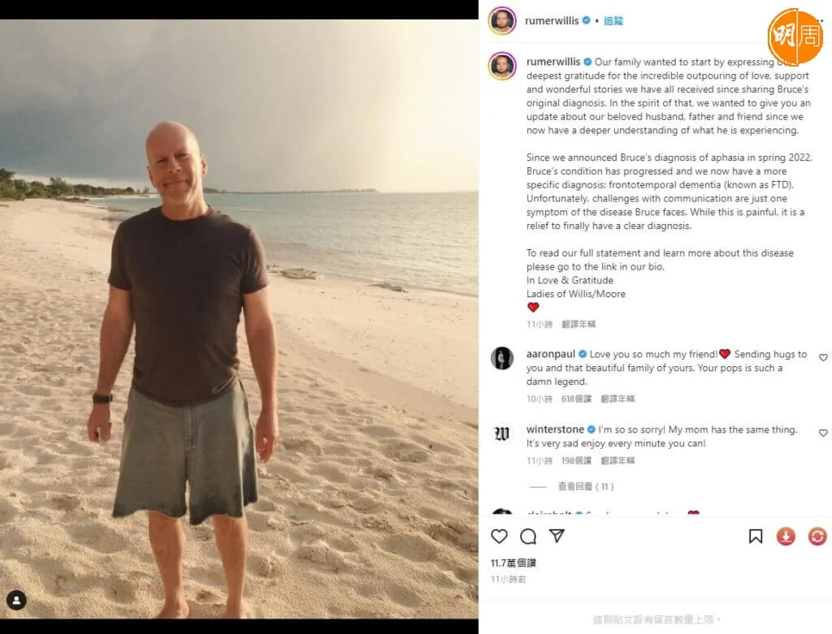
Task: Open winterstone username link
Action: [x=555, y=429]
